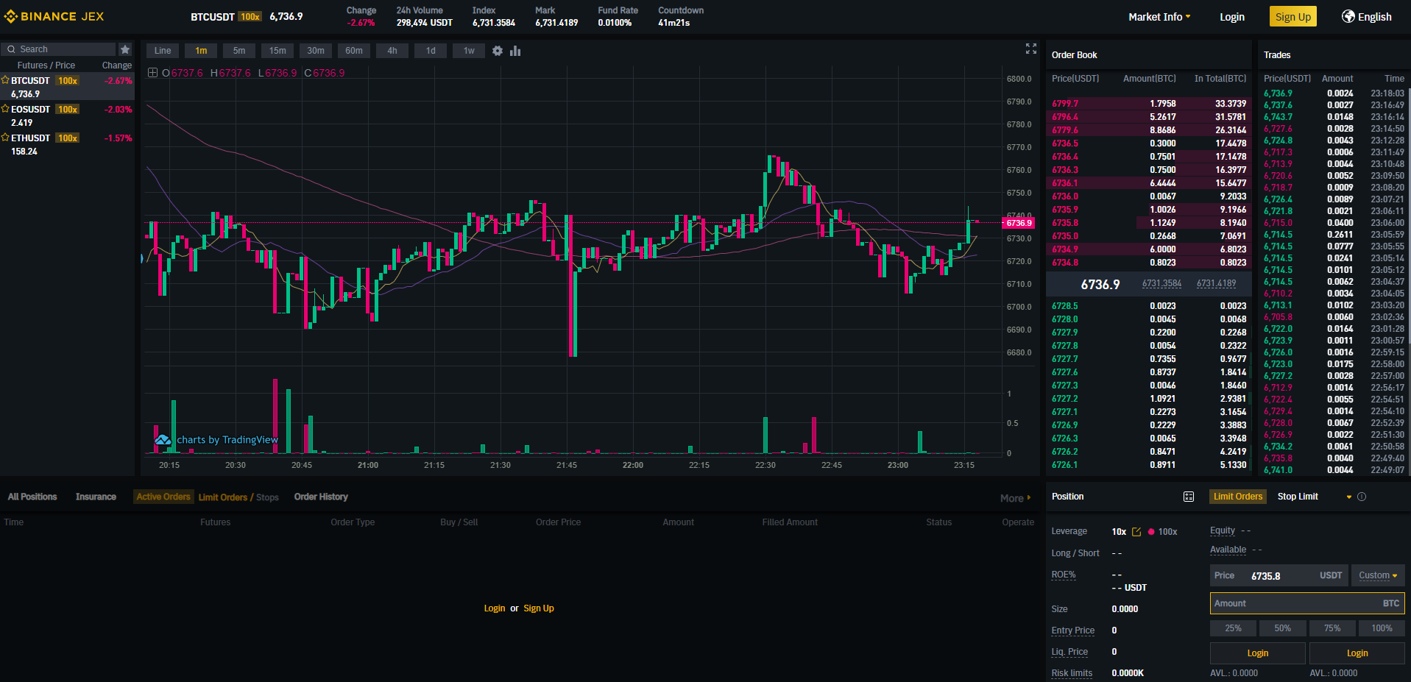The height and width of the screenshot is (682, 1411).
Task: Select the 1m timeframe
Action: [x=201, y=51]
